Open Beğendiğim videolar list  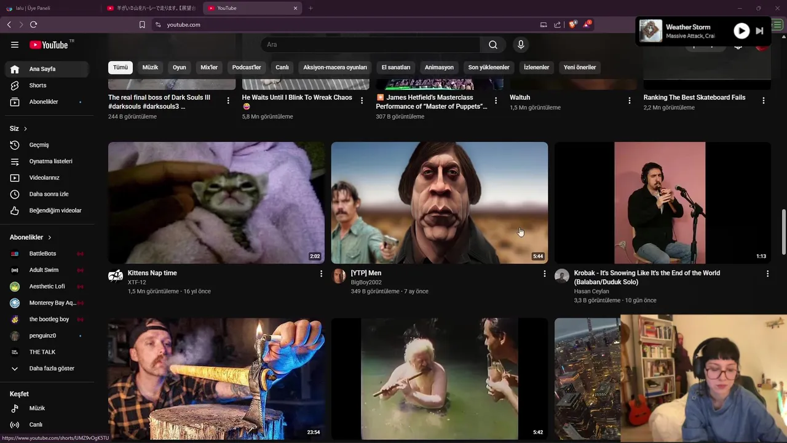(46, 210)
